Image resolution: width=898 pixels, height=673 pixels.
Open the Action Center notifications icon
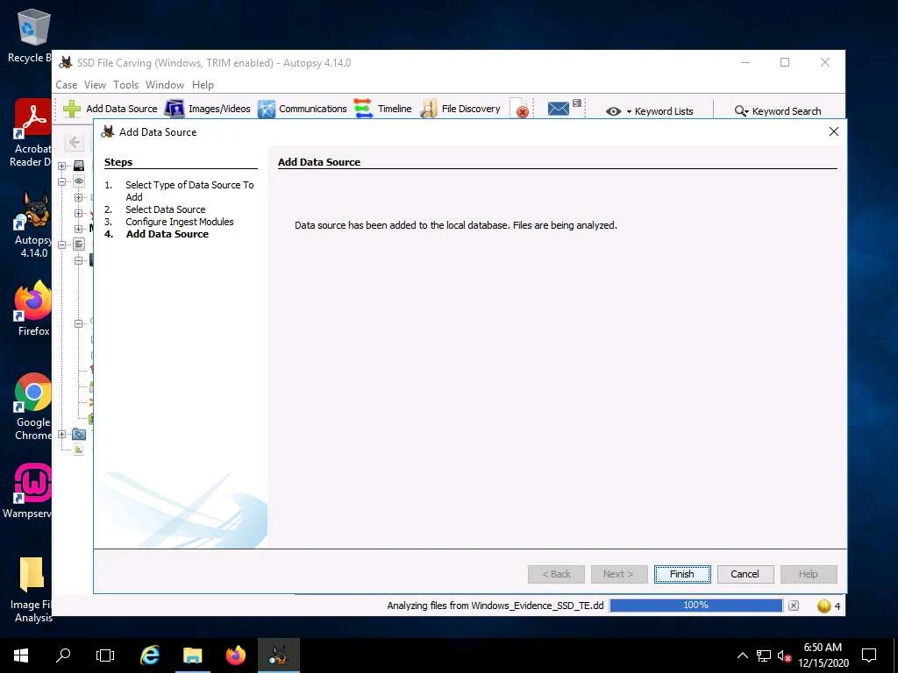point(869,655)
